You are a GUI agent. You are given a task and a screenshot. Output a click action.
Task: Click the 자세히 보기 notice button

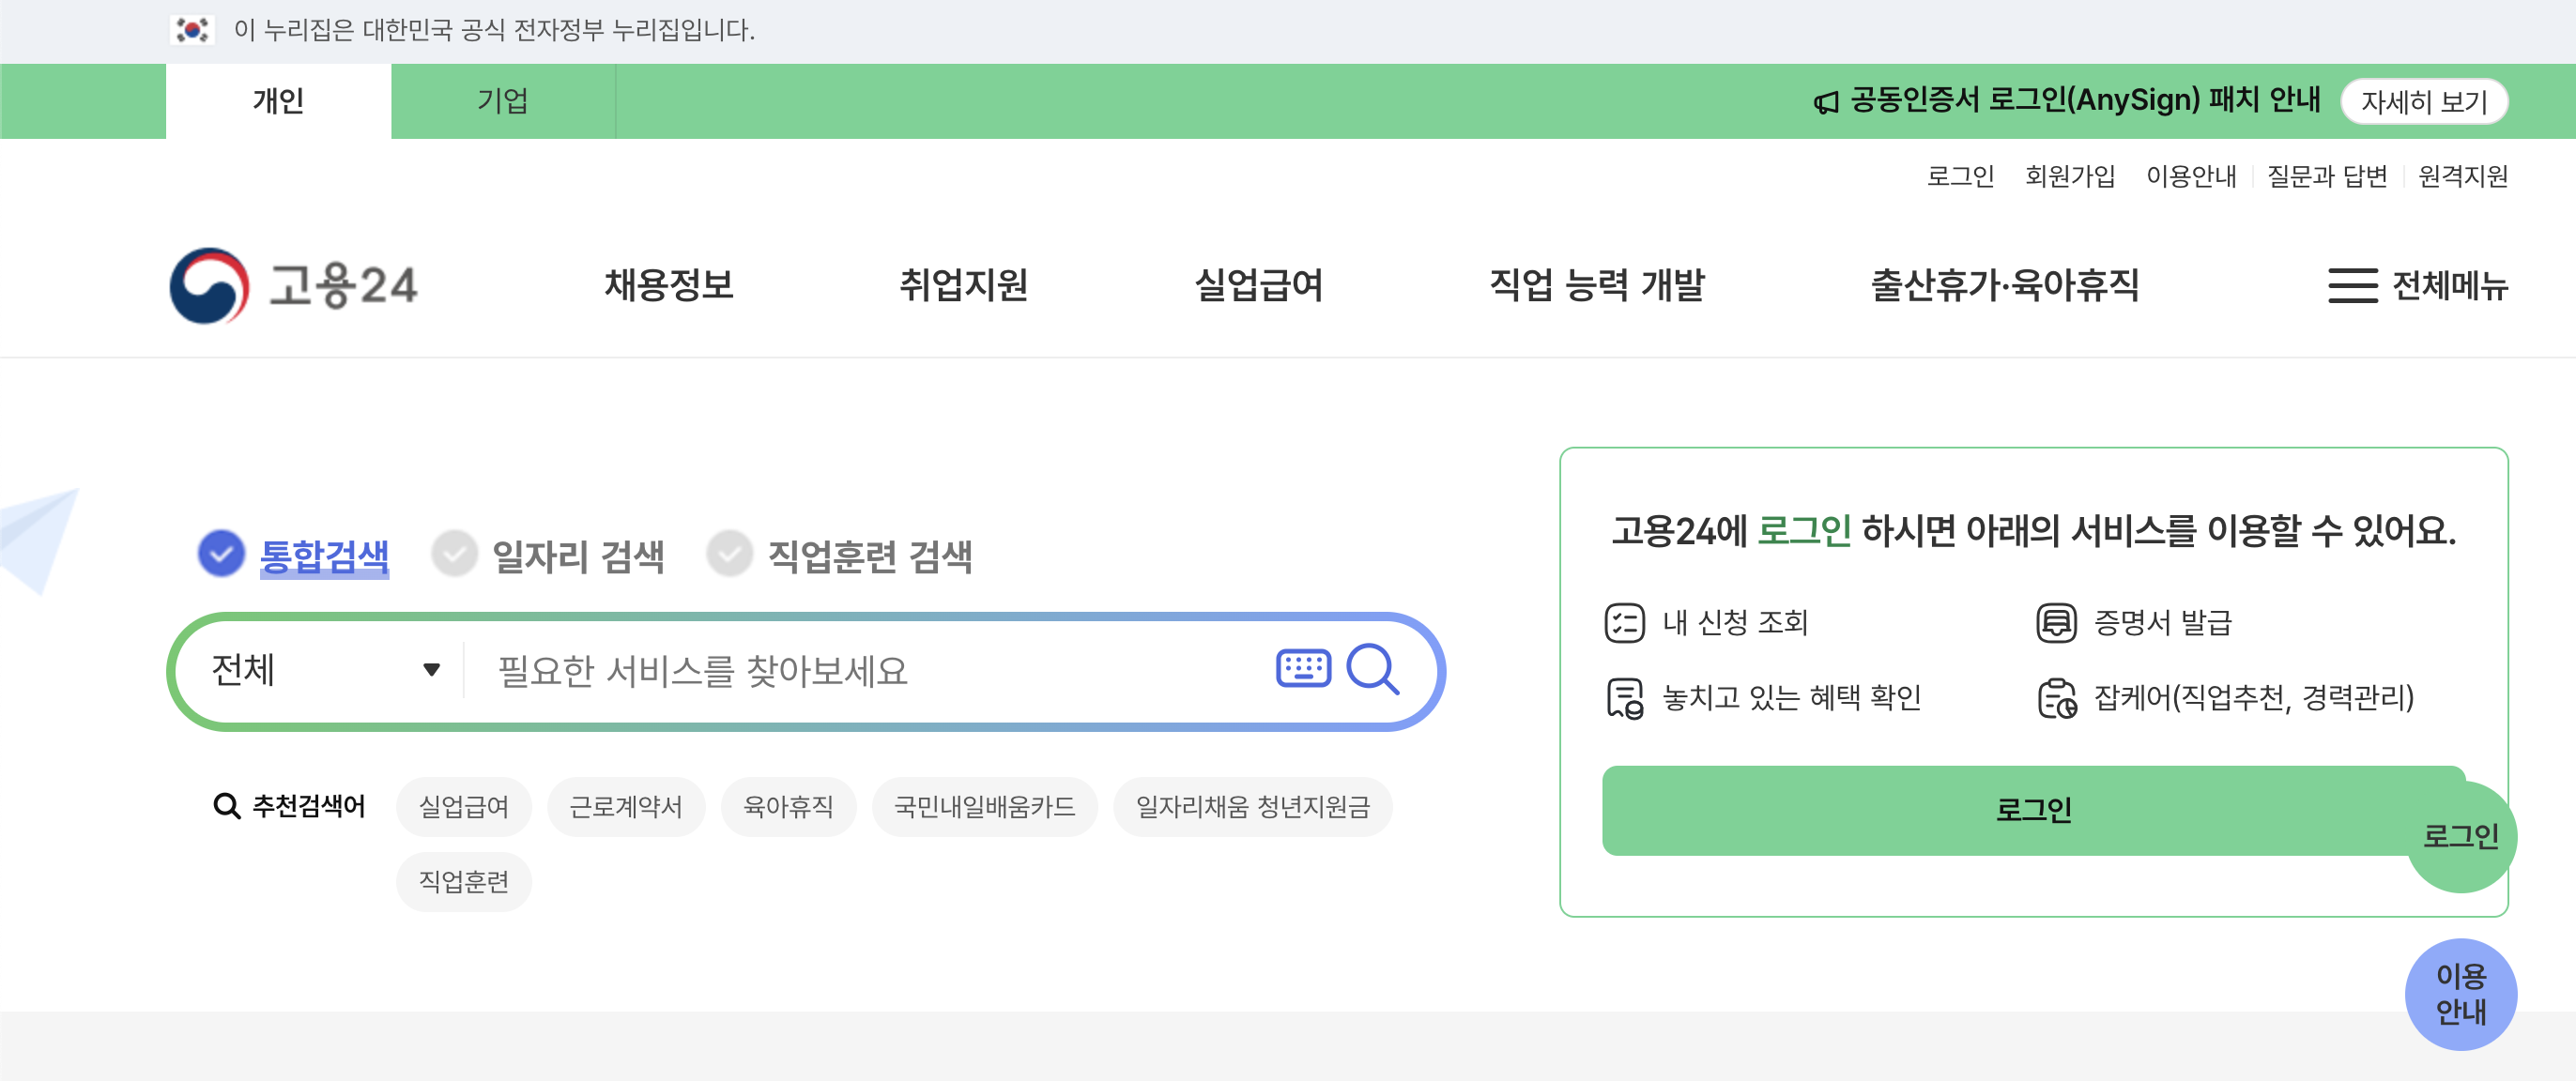tap(2425, 100)
